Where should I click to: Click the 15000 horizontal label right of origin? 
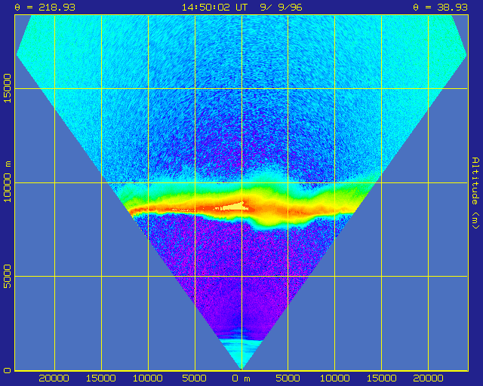(381, 378)
